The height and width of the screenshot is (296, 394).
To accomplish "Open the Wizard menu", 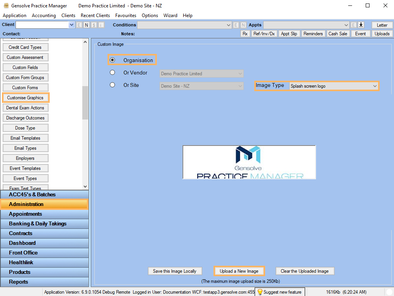I will coord(170,15).
